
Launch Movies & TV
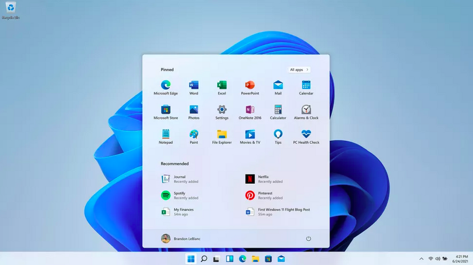(250, 135)
